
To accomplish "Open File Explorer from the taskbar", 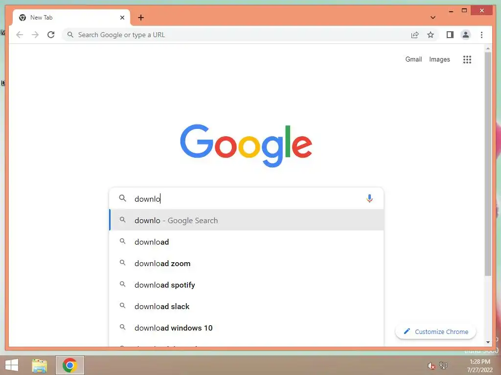I will tap(40, 365).
